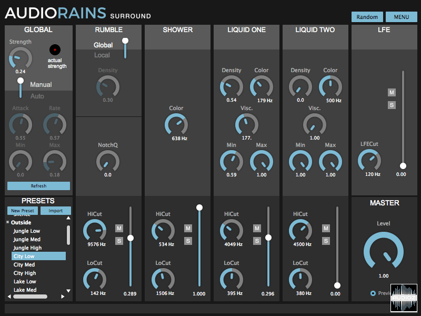Toggle the Preview radio button
421x316 pixels.
[373, 293]
